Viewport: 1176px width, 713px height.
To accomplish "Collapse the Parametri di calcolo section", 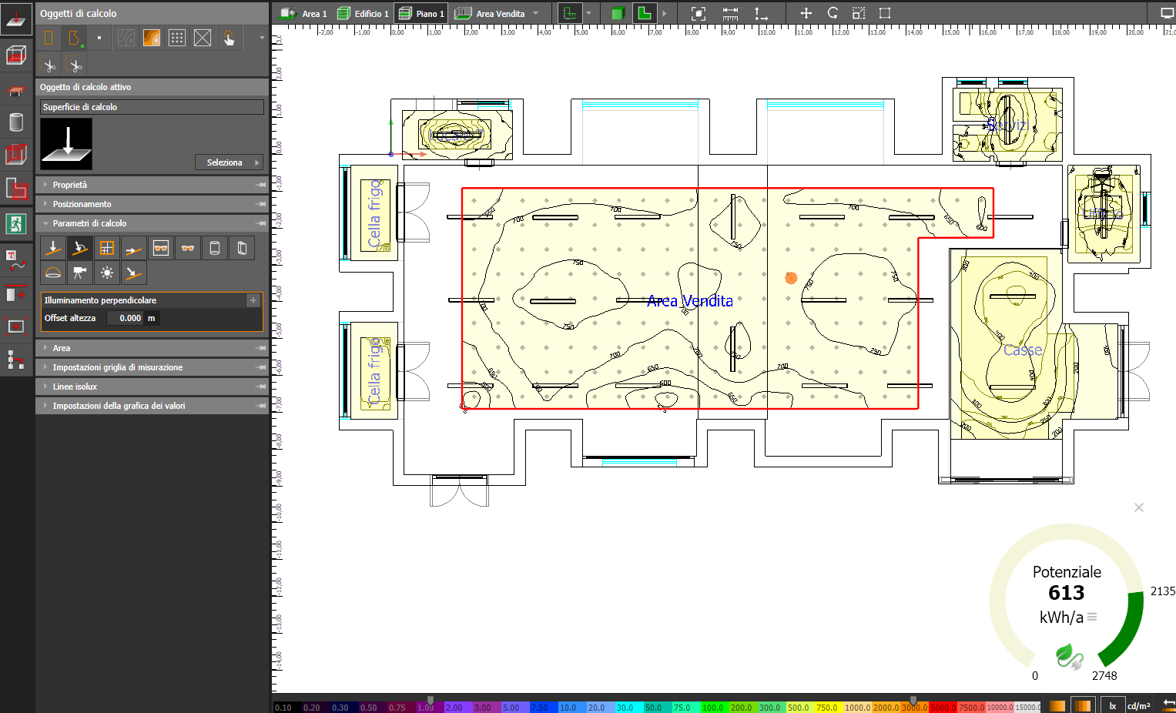I will click(89, 223).
